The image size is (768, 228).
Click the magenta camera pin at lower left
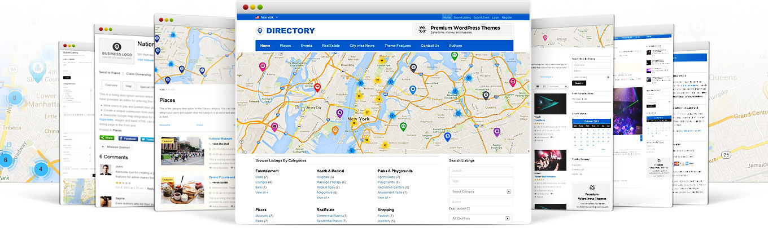pyautogui.click(x=274, y=127)
